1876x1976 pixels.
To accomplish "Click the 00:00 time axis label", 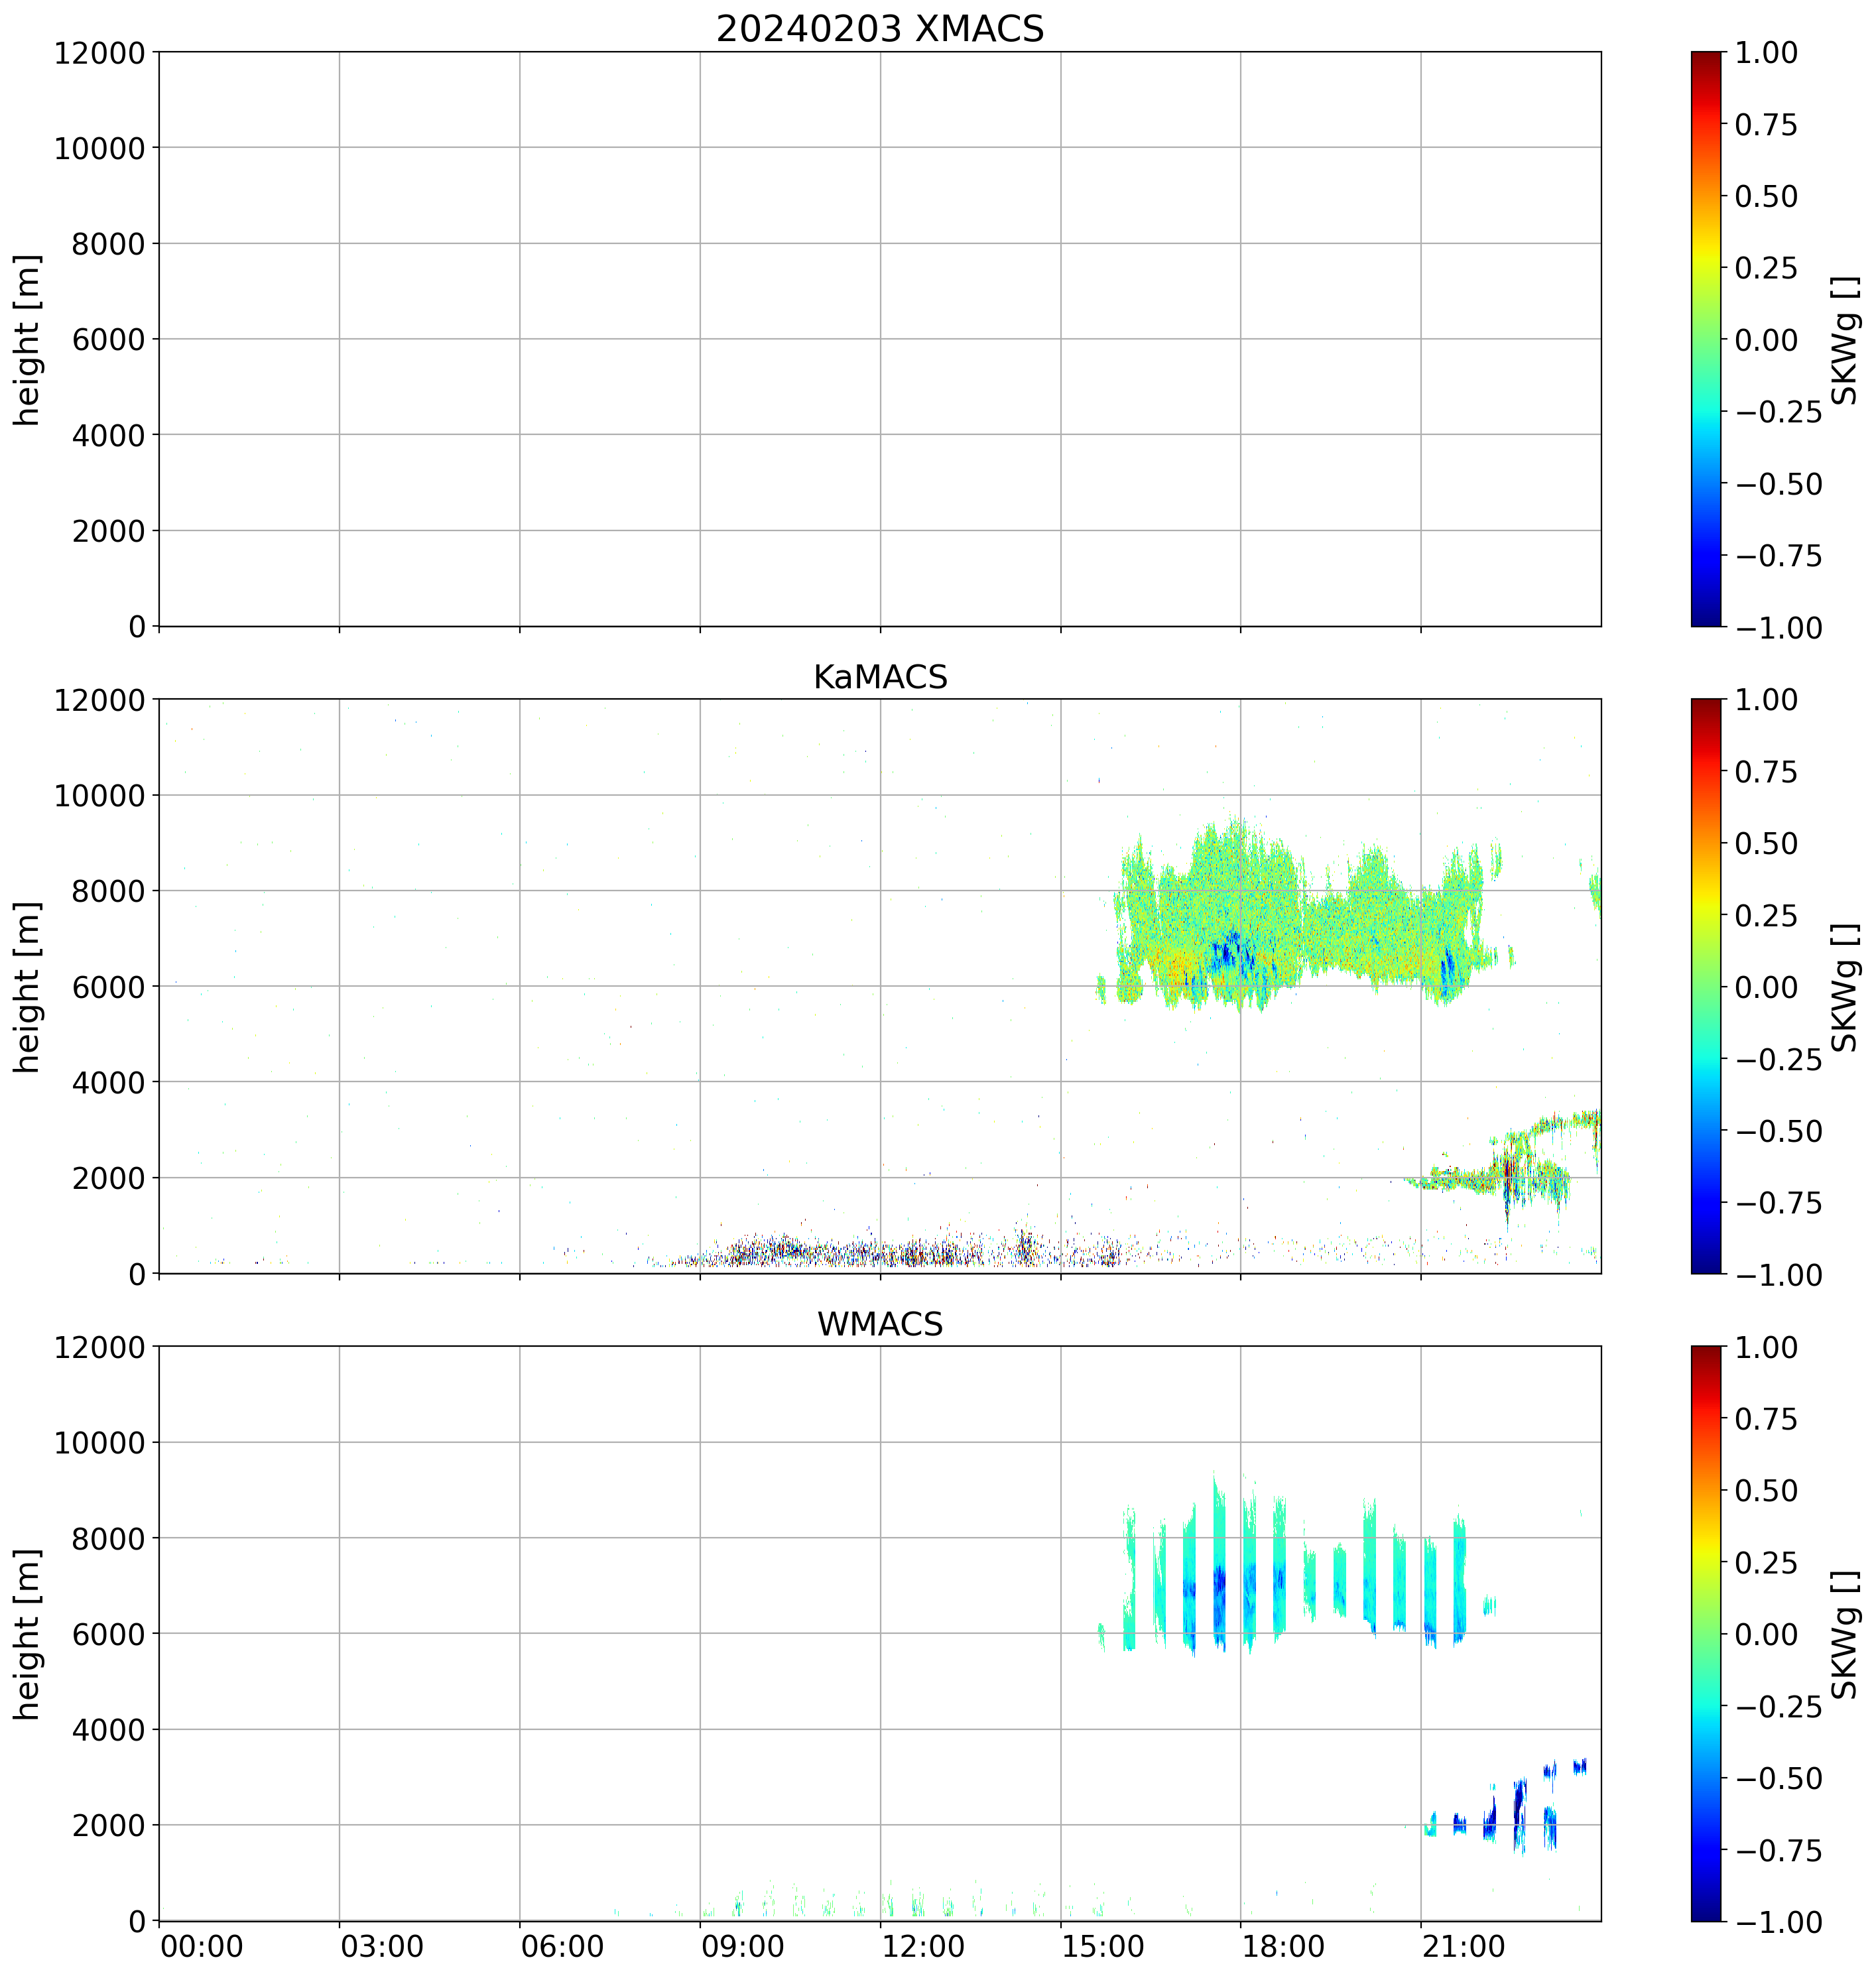I will 202,1946.
